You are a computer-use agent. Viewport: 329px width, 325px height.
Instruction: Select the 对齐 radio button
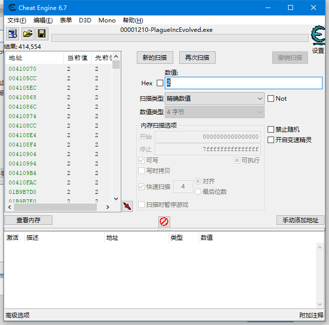click(x=198, y=181)
